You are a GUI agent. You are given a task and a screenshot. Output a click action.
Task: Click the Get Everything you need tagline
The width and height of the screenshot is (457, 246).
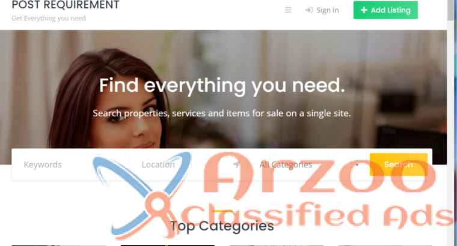point(49,19)
